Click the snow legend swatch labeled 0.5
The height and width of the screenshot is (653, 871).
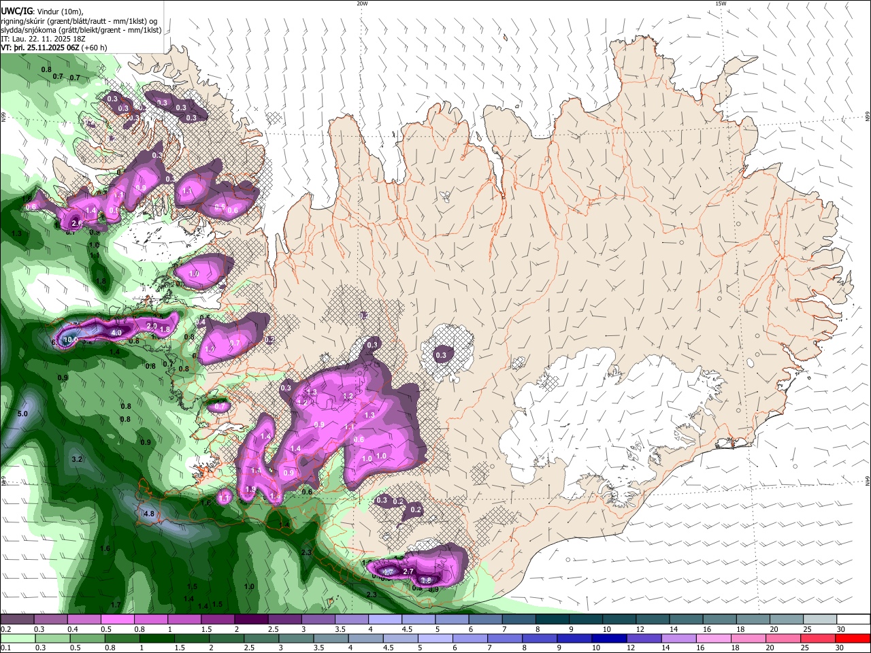click(117, 619)
